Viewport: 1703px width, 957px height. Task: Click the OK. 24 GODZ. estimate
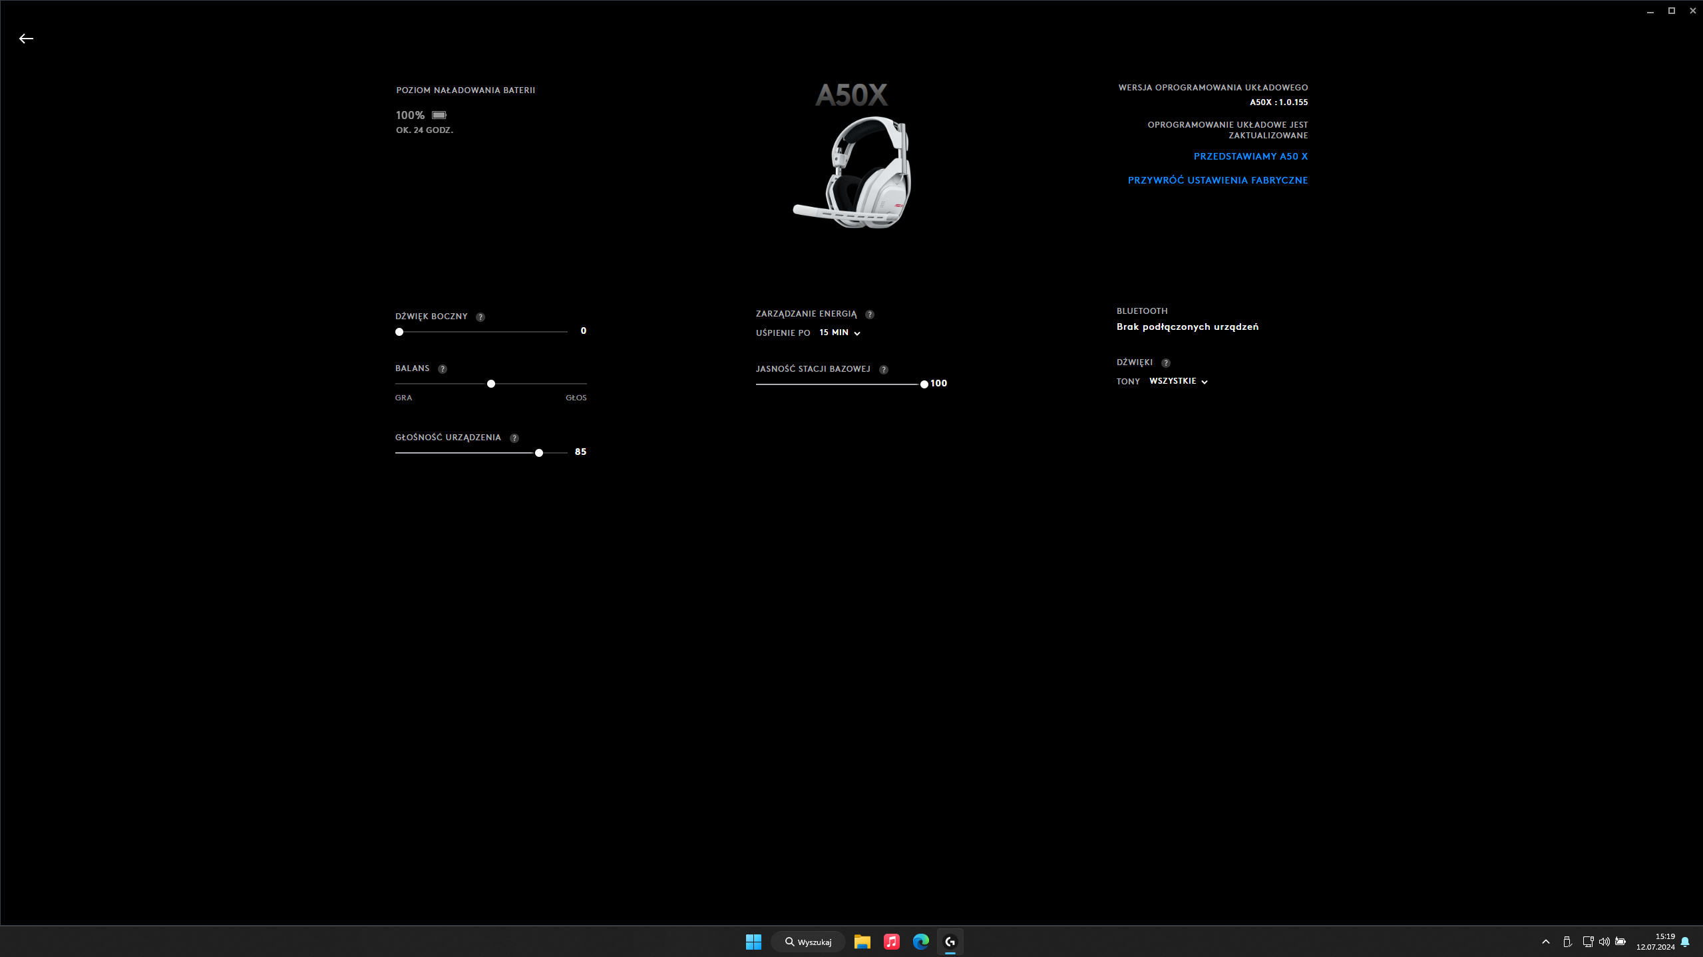tap(425, 130)
